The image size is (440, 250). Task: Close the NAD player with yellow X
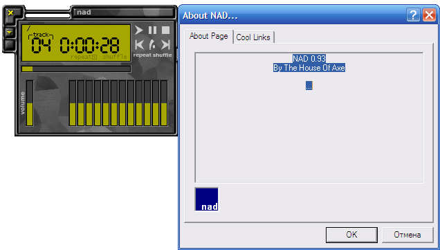10,12
